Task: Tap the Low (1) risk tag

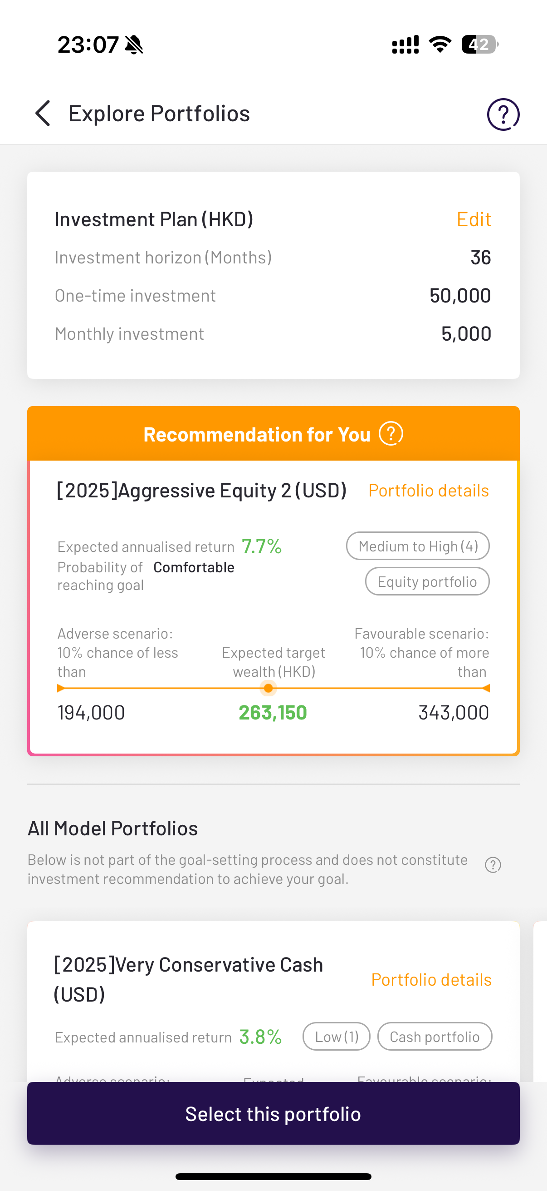Action: click(336, 1037)
